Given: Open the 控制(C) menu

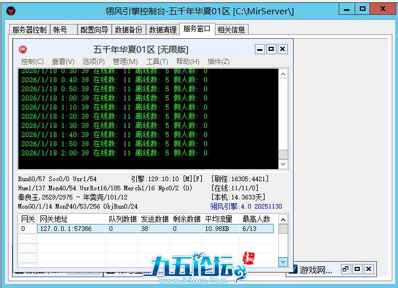Looking at the screenshot, I should pyautogui.click(x=32, y=62).
